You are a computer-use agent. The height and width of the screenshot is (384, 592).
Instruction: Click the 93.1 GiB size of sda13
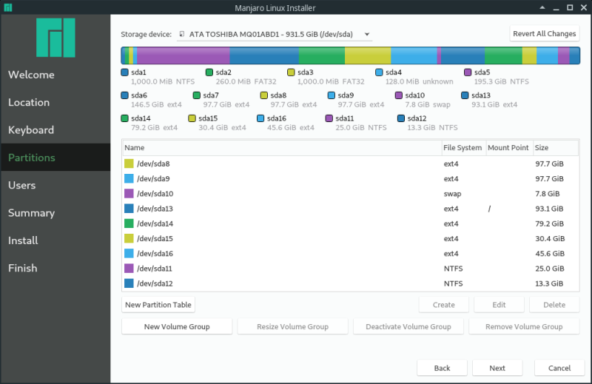[549, 209]
